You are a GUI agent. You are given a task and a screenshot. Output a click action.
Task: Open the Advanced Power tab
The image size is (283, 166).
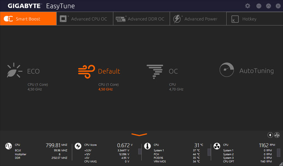pyautogui.click(x=198, y=19)
